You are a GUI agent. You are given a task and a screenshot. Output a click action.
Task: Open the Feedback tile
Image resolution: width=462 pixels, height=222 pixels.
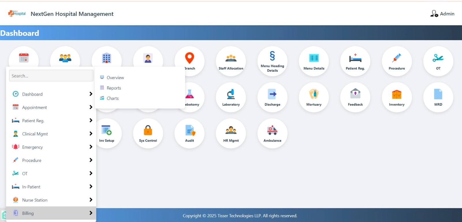point(355,97)
